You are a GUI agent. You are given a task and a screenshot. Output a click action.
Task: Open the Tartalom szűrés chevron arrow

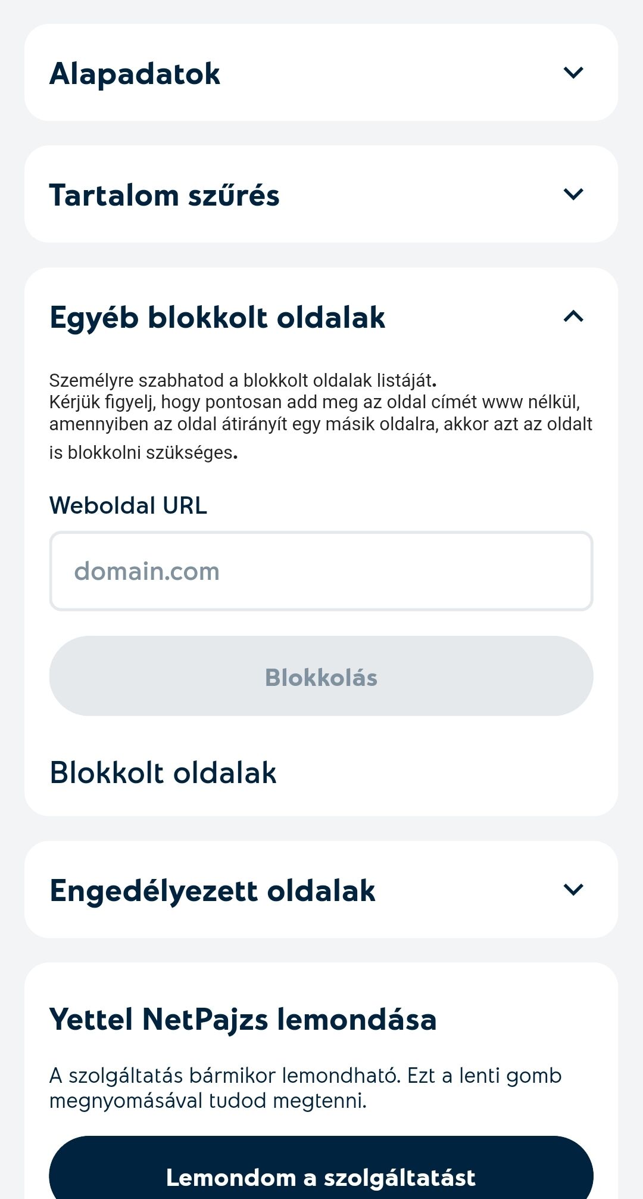pos(573,194)
